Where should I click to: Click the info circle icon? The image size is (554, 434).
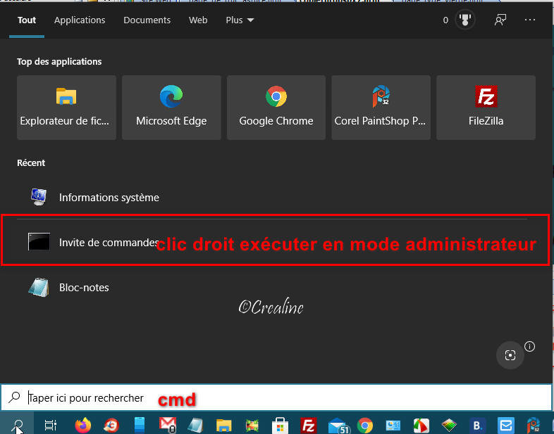click(529, 347)
